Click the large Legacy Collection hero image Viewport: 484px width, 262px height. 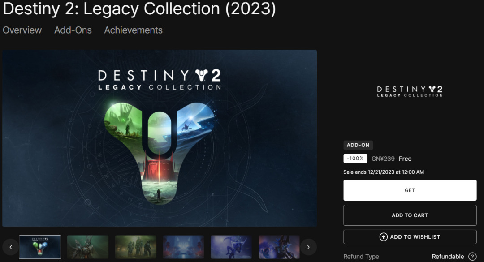click(x=160, y=138)
